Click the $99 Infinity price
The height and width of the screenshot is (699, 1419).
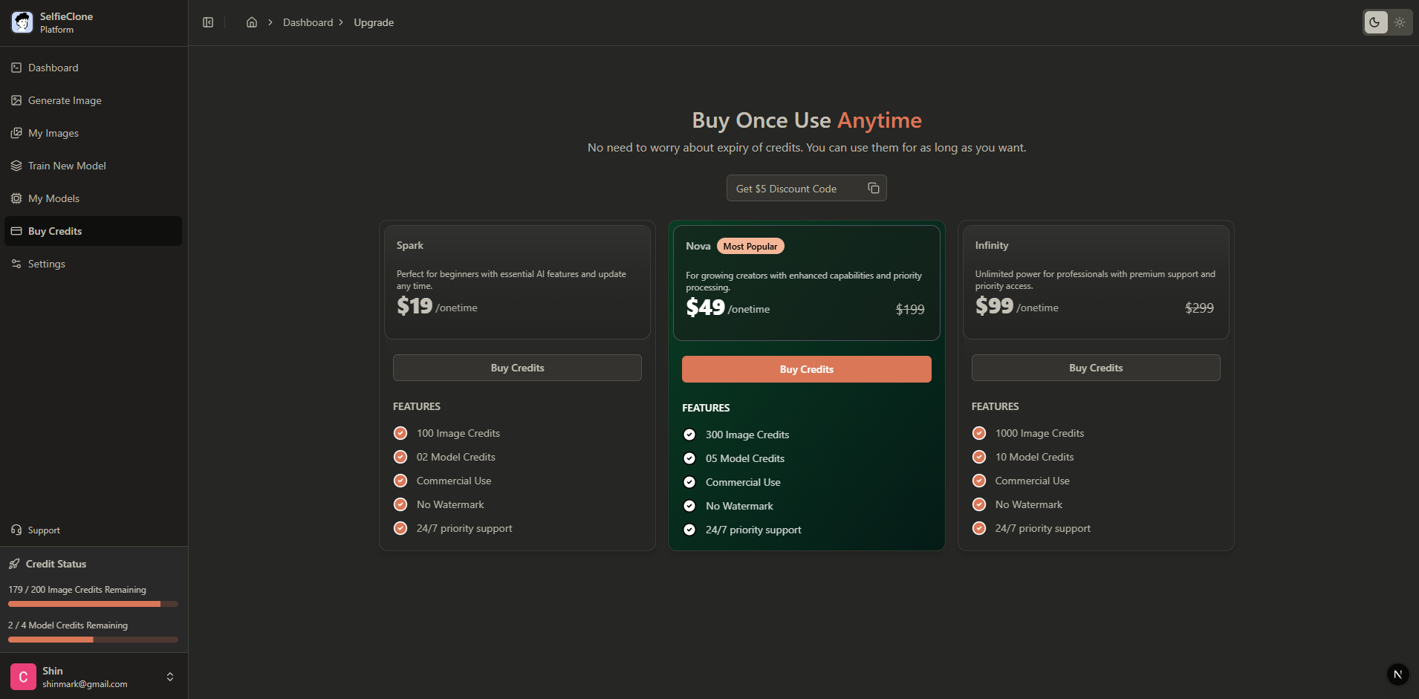994,306
